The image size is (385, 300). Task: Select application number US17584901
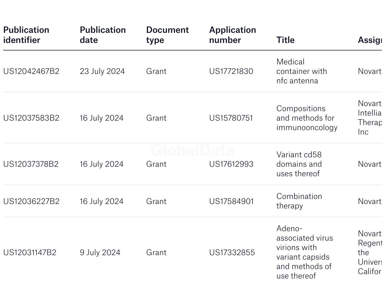[x=231, y=201]
